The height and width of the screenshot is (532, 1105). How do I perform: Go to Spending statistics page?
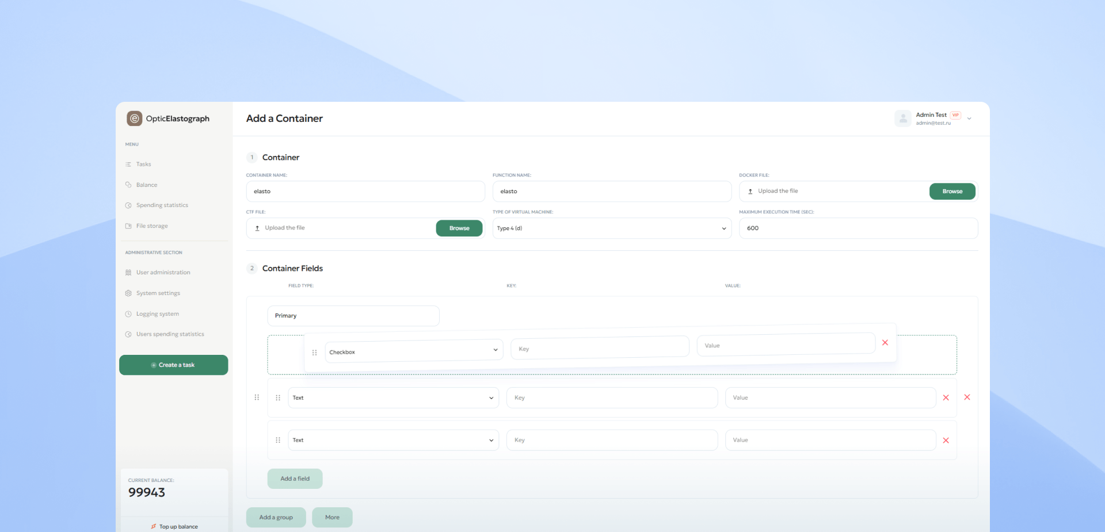tap(162, 205)
